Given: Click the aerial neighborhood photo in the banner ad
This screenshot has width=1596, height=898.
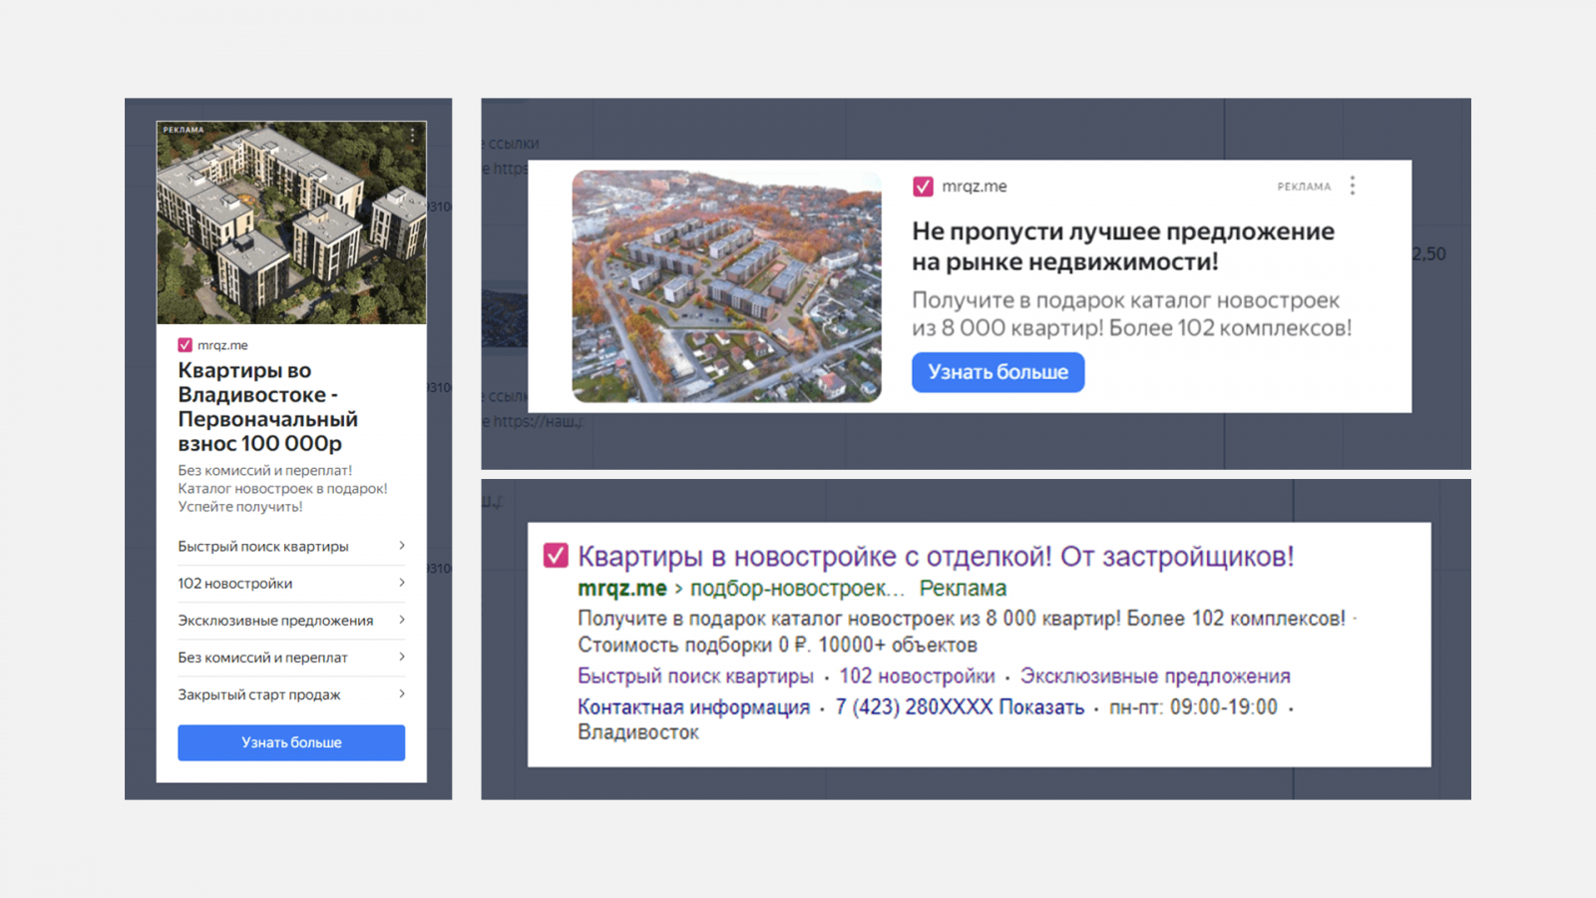Looking at the screenshot, I should tap(726, 286).
